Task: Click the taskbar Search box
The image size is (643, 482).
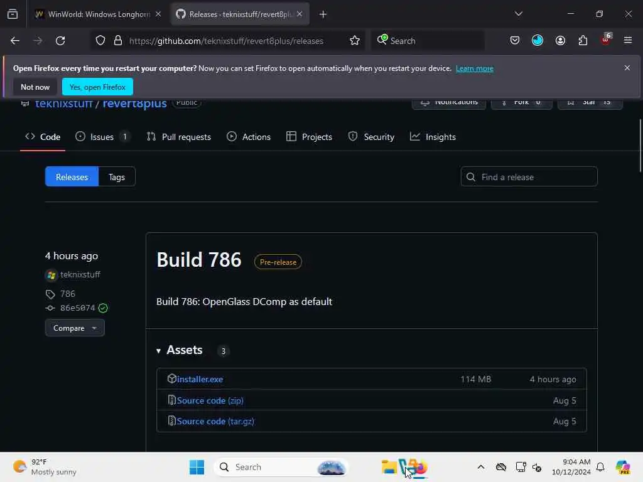Action: tap(281, 467)
